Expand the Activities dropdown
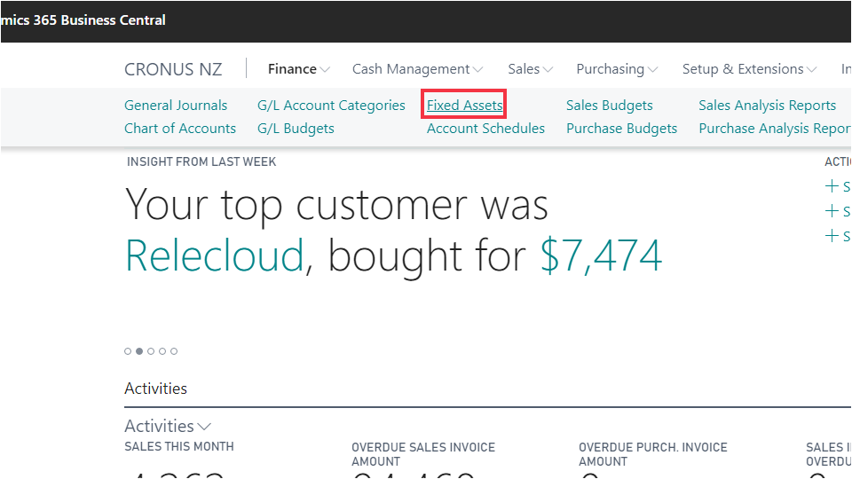Screen dimensions: 852x479 coord(168,426)
